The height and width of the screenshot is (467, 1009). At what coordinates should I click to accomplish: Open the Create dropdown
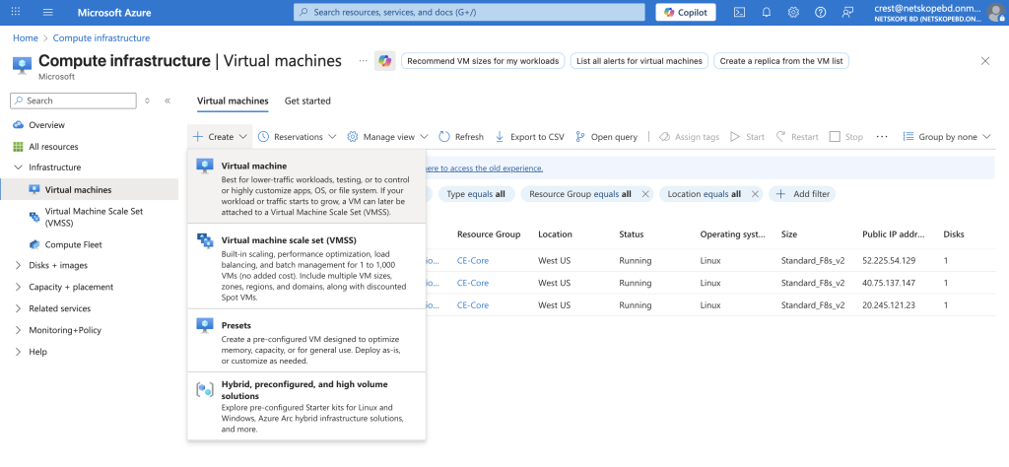[220, 136]
